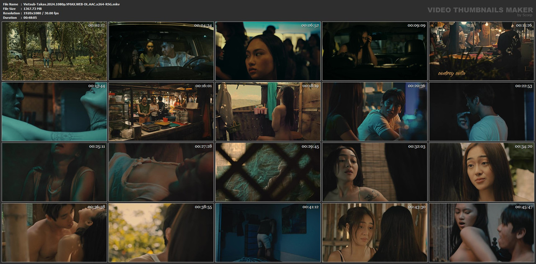
Task: Select the thumbnail stamped 00:02:17
Action: point(54,51)
